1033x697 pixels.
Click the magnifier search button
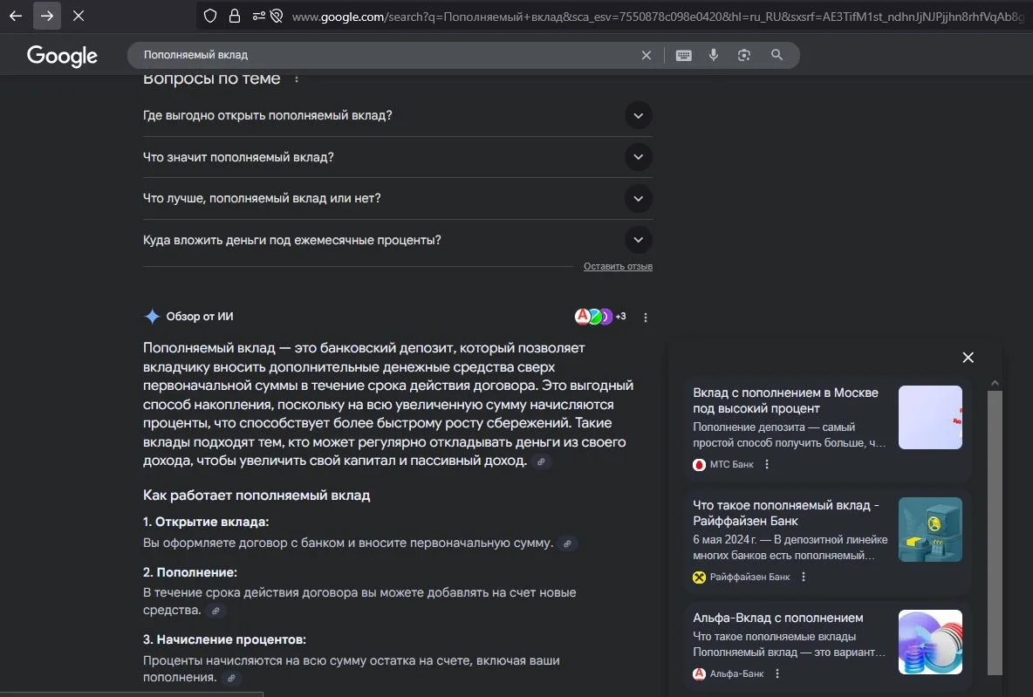pos(776,55)
